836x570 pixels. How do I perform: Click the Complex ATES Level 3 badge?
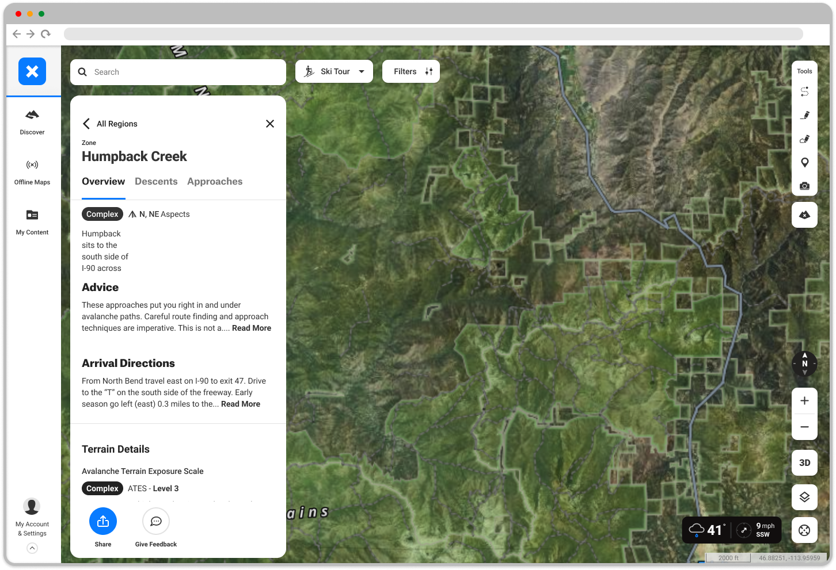(102, 488)
